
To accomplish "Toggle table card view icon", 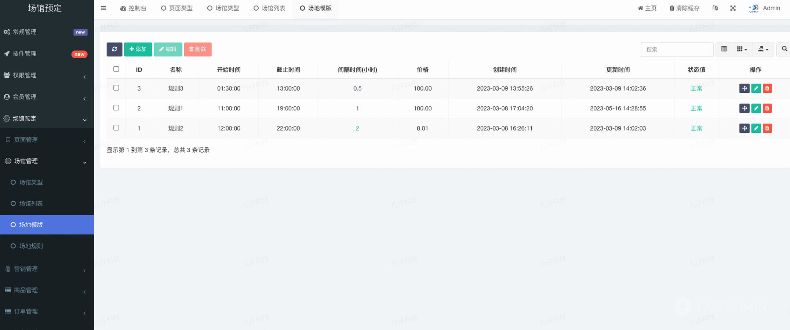I will point(724,49).
